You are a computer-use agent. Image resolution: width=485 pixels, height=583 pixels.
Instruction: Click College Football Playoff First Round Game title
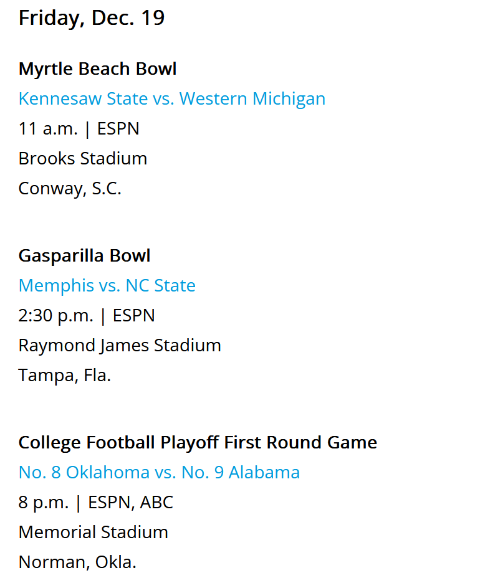(198, 443)
